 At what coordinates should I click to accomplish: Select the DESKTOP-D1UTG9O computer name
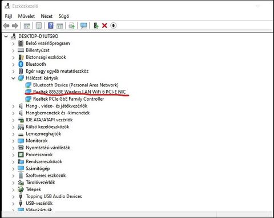tap(38, 36)
